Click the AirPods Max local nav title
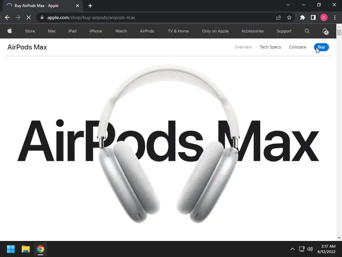Image resolution: width=342 pixels, height=257 pixels. coord(27,47)
